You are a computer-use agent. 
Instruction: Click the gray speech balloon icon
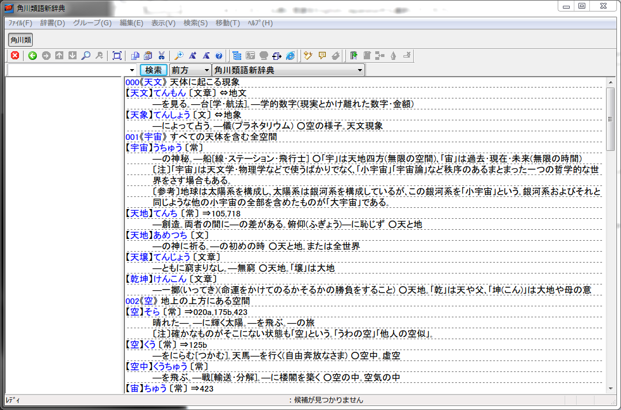point(264,55)
